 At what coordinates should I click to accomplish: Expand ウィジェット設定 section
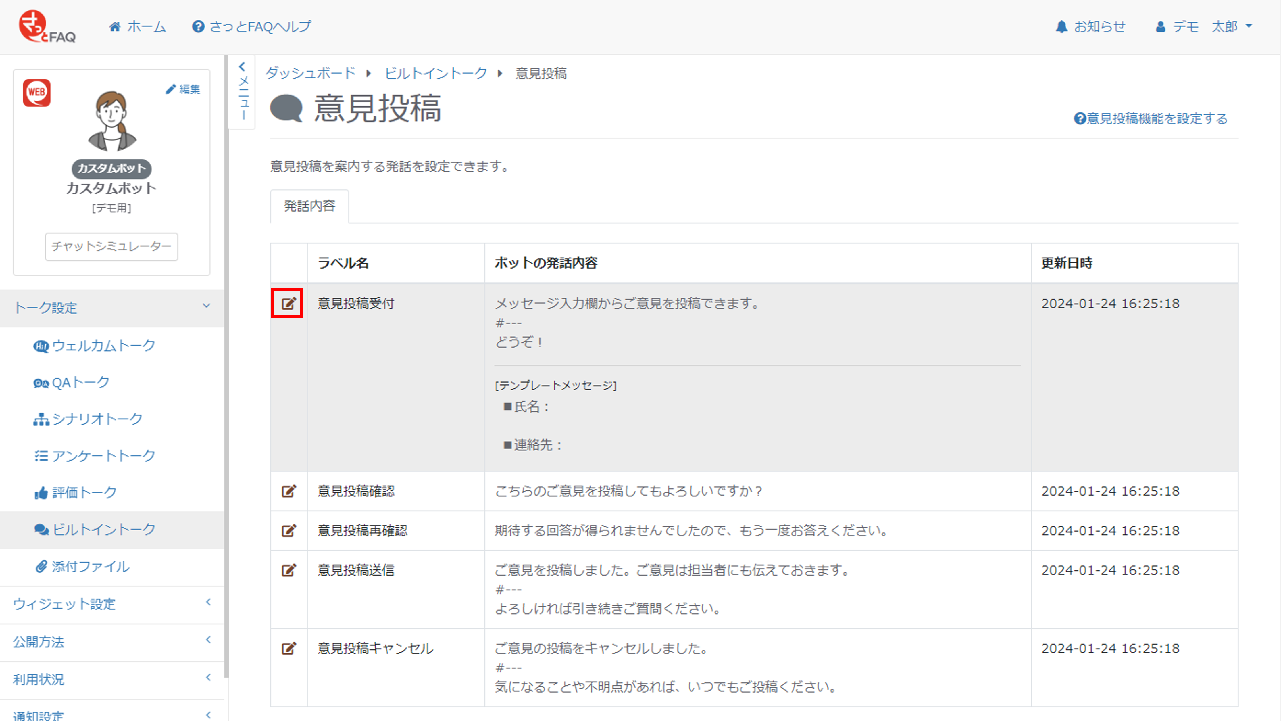pyautogui.click(x=112, y=604)
